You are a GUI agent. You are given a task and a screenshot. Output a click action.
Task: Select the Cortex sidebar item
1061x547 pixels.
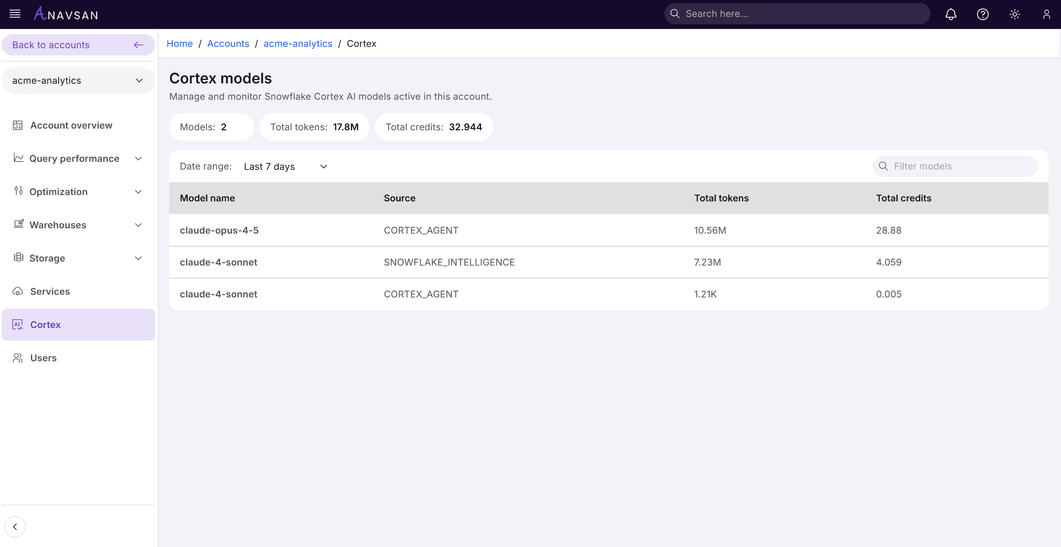45,325
